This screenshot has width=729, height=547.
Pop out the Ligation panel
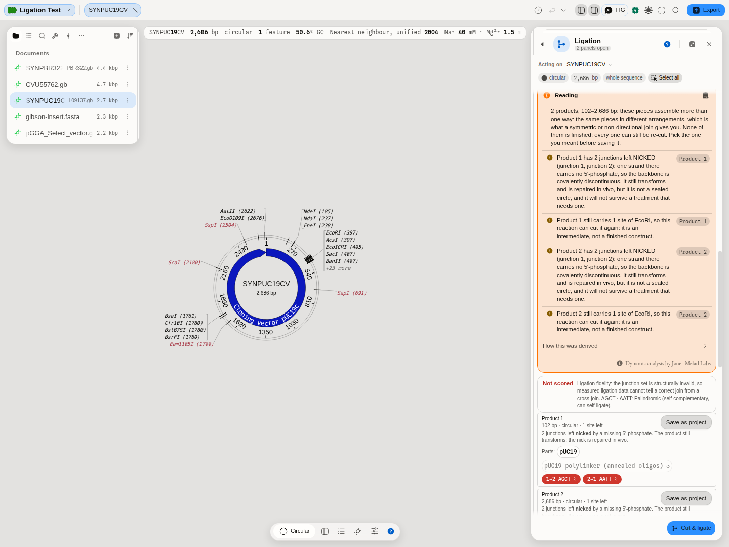pos(692,44)
